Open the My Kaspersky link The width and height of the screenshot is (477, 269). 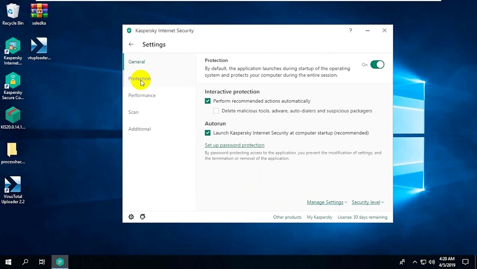tap(320, 217)
